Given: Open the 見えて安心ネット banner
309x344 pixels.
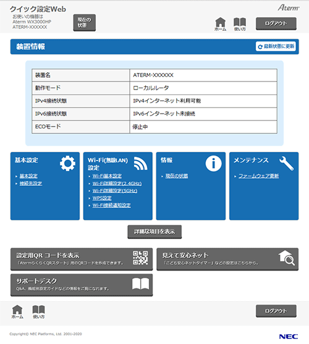Looking at the screenshot, I should tap(227, 259).
